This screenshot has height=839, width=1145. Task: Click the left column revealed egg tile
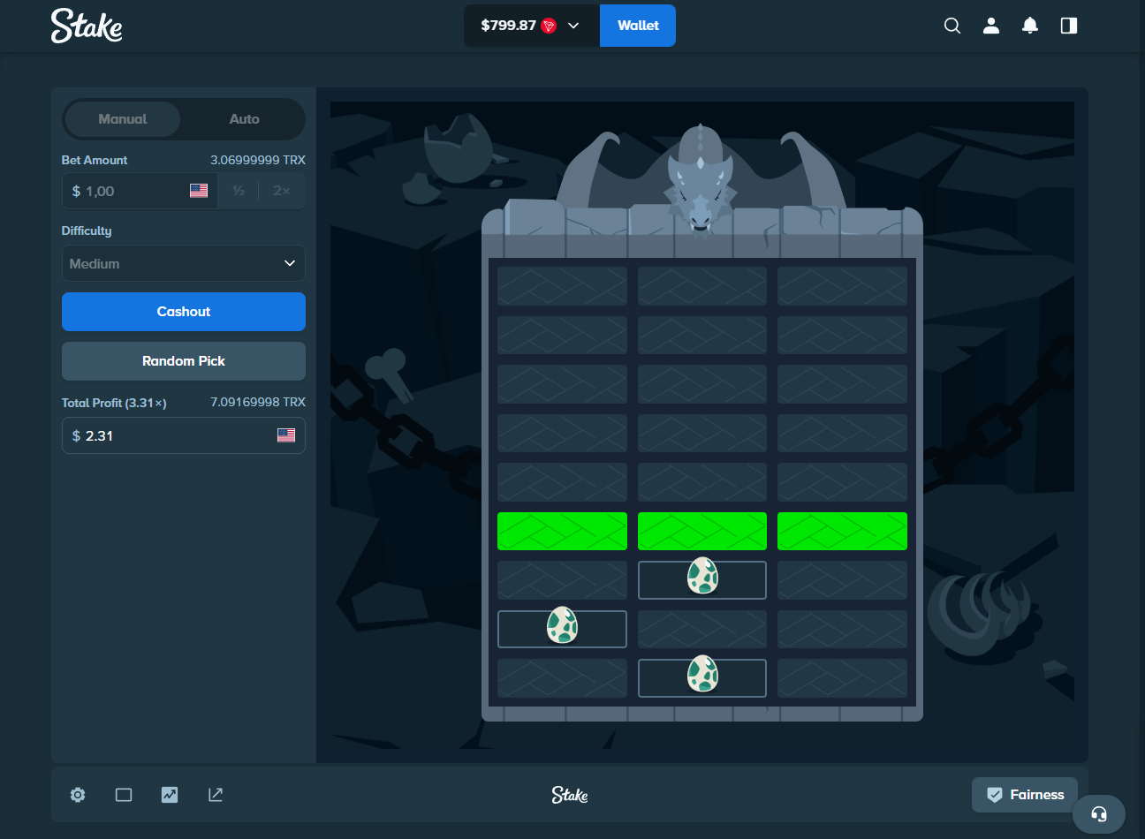[562, 629]
